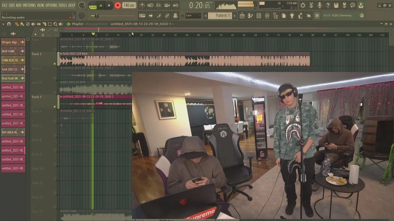
Task: Click the countdown before recording icon
Action: pyautogui.click(x=159, y=5)
